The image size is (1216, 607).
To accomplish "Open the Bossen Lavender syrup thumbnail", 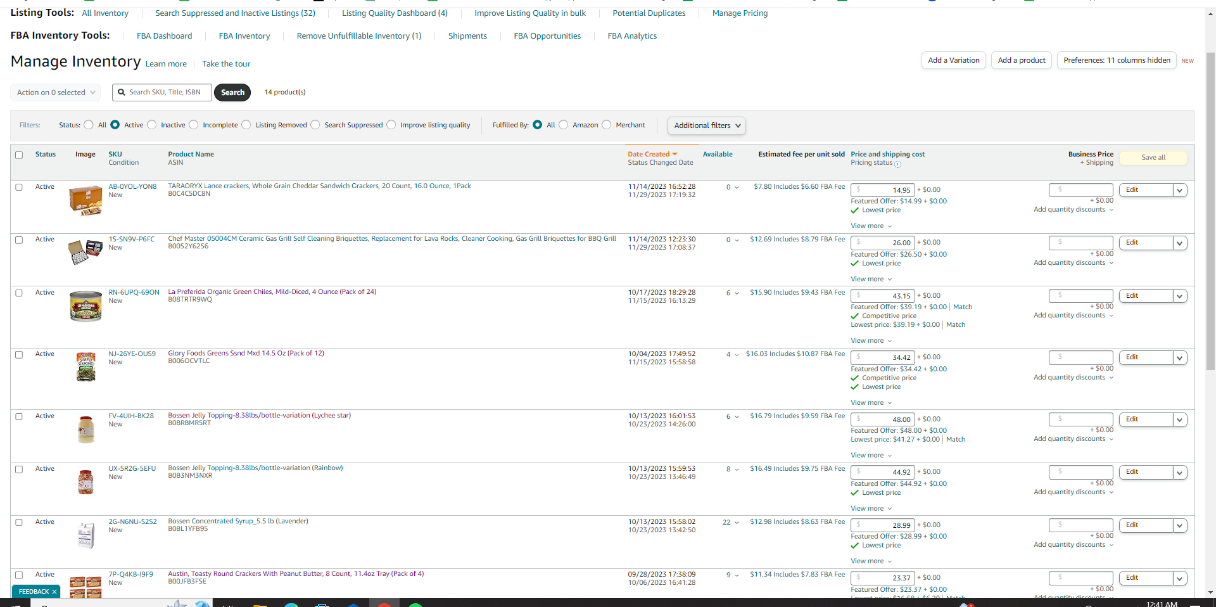I will (85, 535).
